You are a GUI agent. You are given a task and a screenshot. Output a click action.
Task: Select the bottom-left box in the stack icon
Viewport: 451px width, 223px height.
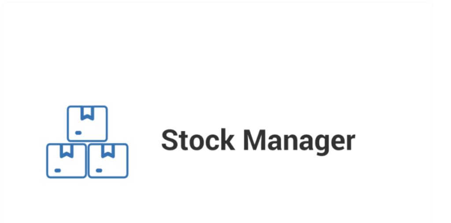coord(67,161)
